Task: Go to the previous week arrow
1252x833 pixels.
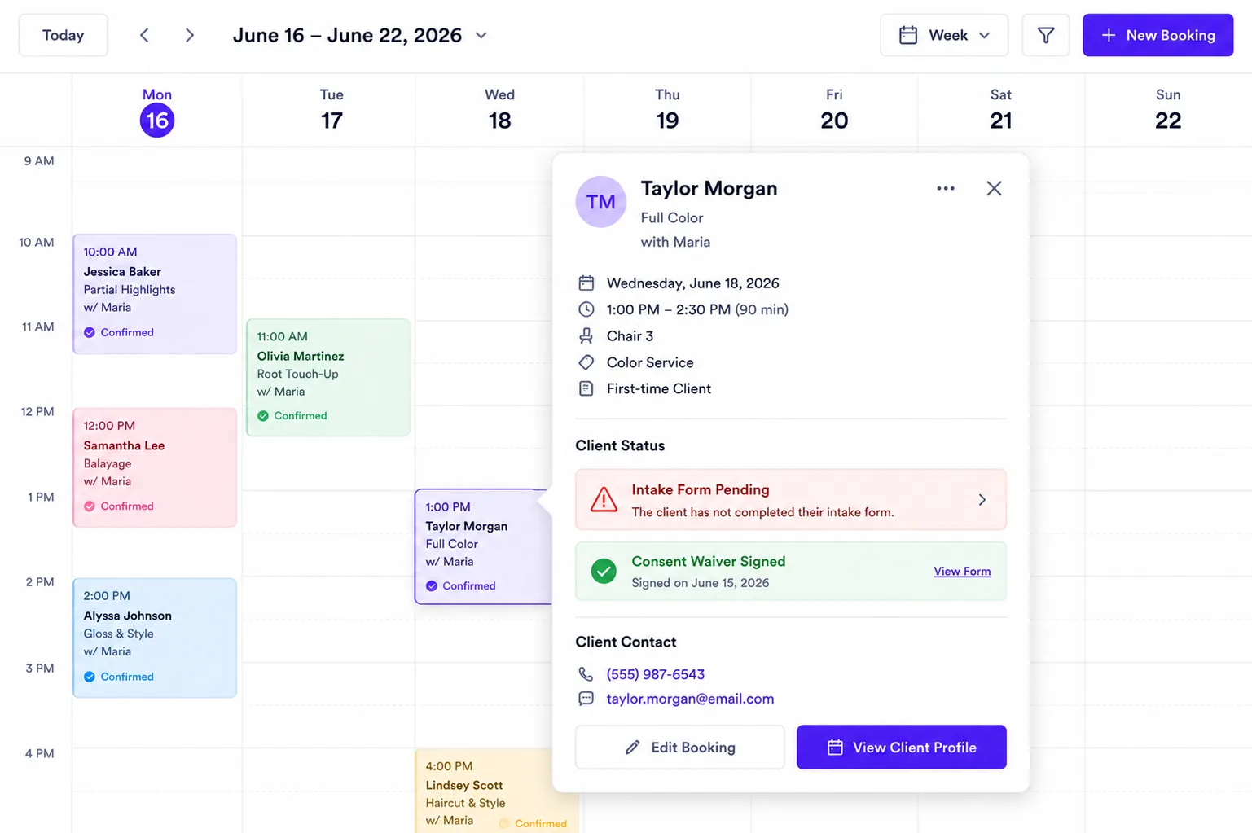Action: pyautogui.click(x=144, y=35)
